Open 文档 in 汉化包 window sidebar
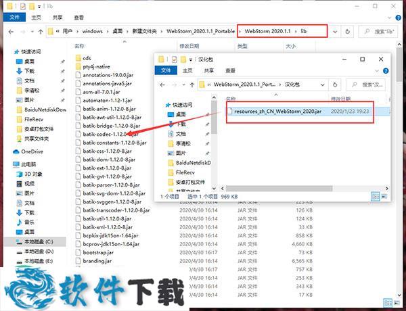 pos(181,134)
